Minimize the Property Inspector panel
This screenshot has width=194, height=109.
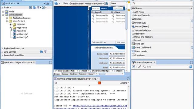click(191, 63)
